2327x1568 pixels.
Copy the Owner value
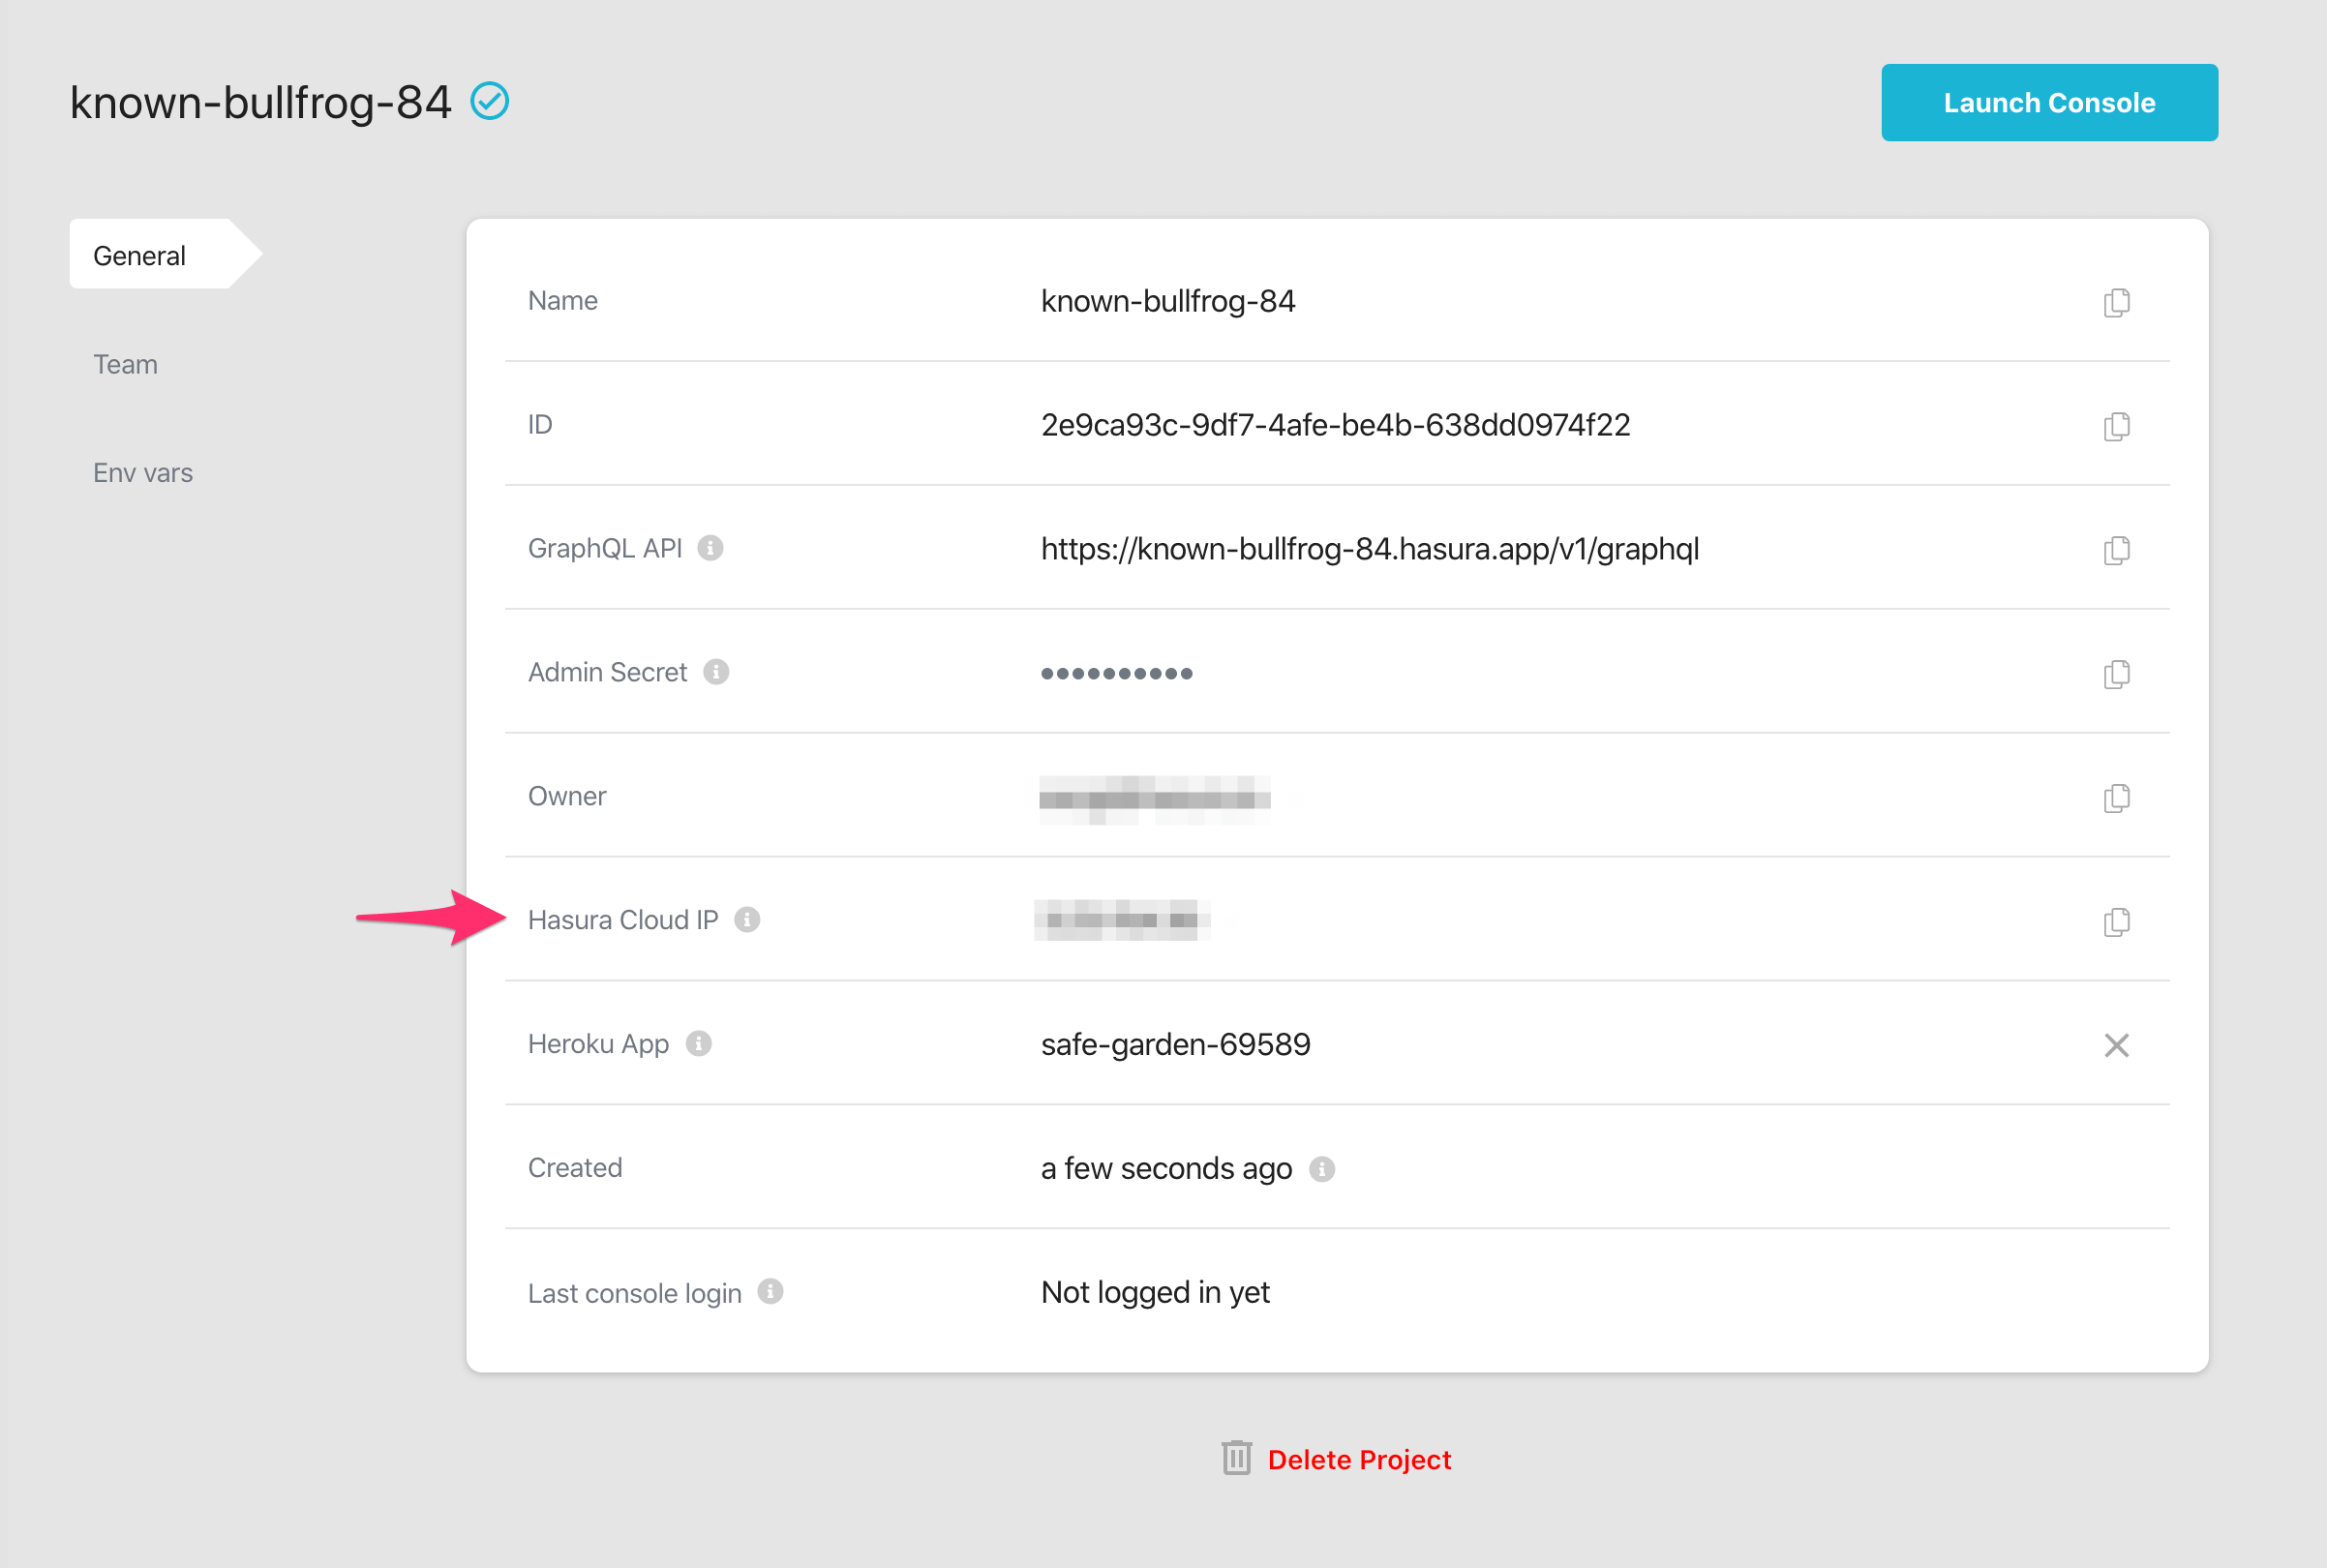coord(2116,798)
